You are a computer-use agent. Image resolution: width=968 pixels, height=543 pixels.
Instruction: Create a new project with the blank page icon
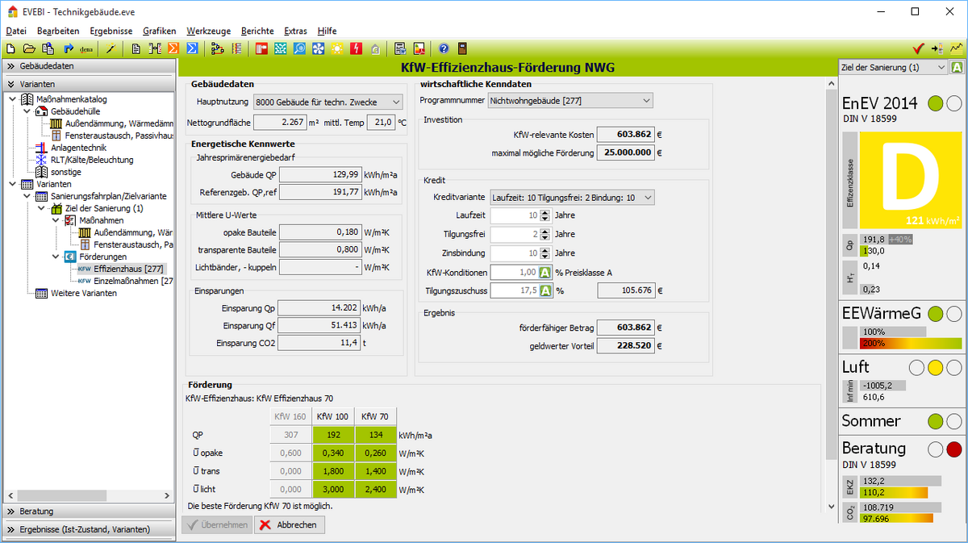(x=11, y=48)
